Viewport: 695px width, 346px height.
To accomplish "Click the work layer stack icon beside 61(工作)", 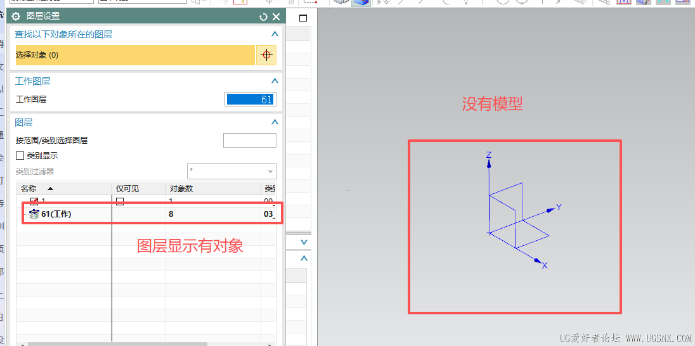I will (x=34, y=214).
